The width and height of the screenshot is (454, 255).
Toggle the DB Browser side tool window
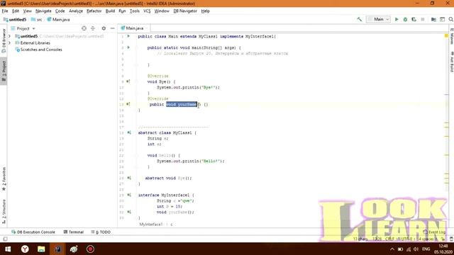click(4, 40)
